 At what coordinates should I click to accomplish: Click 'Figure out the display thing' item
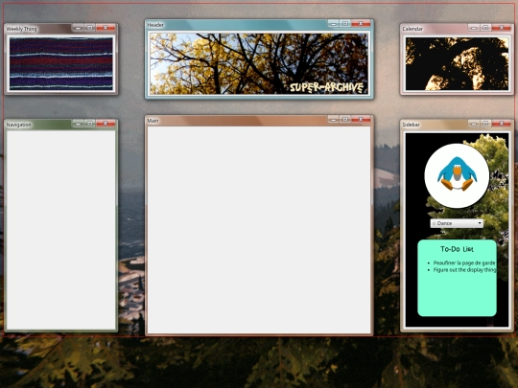(464, 270)
